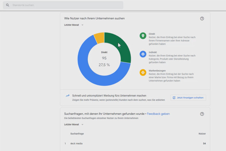Click the Markenbezogen legend label
The height and width of the screenshot is (151, 226).
[157, 71]
